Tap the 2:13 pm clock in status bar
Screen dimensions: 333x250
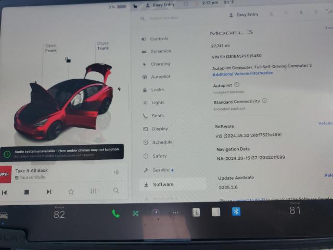(210, 3)
